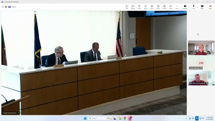Open the Windows Start menu
The width and height of the screenshot is (215, 121).
coord(85,118)
